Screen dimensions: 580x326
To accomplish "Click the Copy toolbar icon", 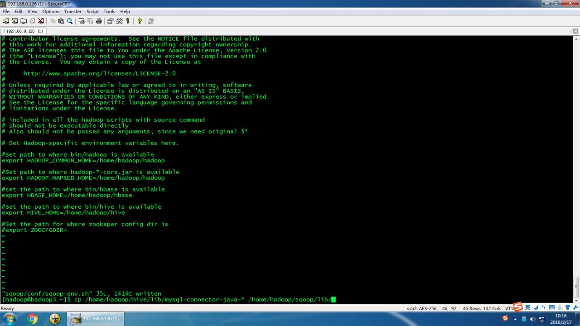I will (x=53, y=21).
